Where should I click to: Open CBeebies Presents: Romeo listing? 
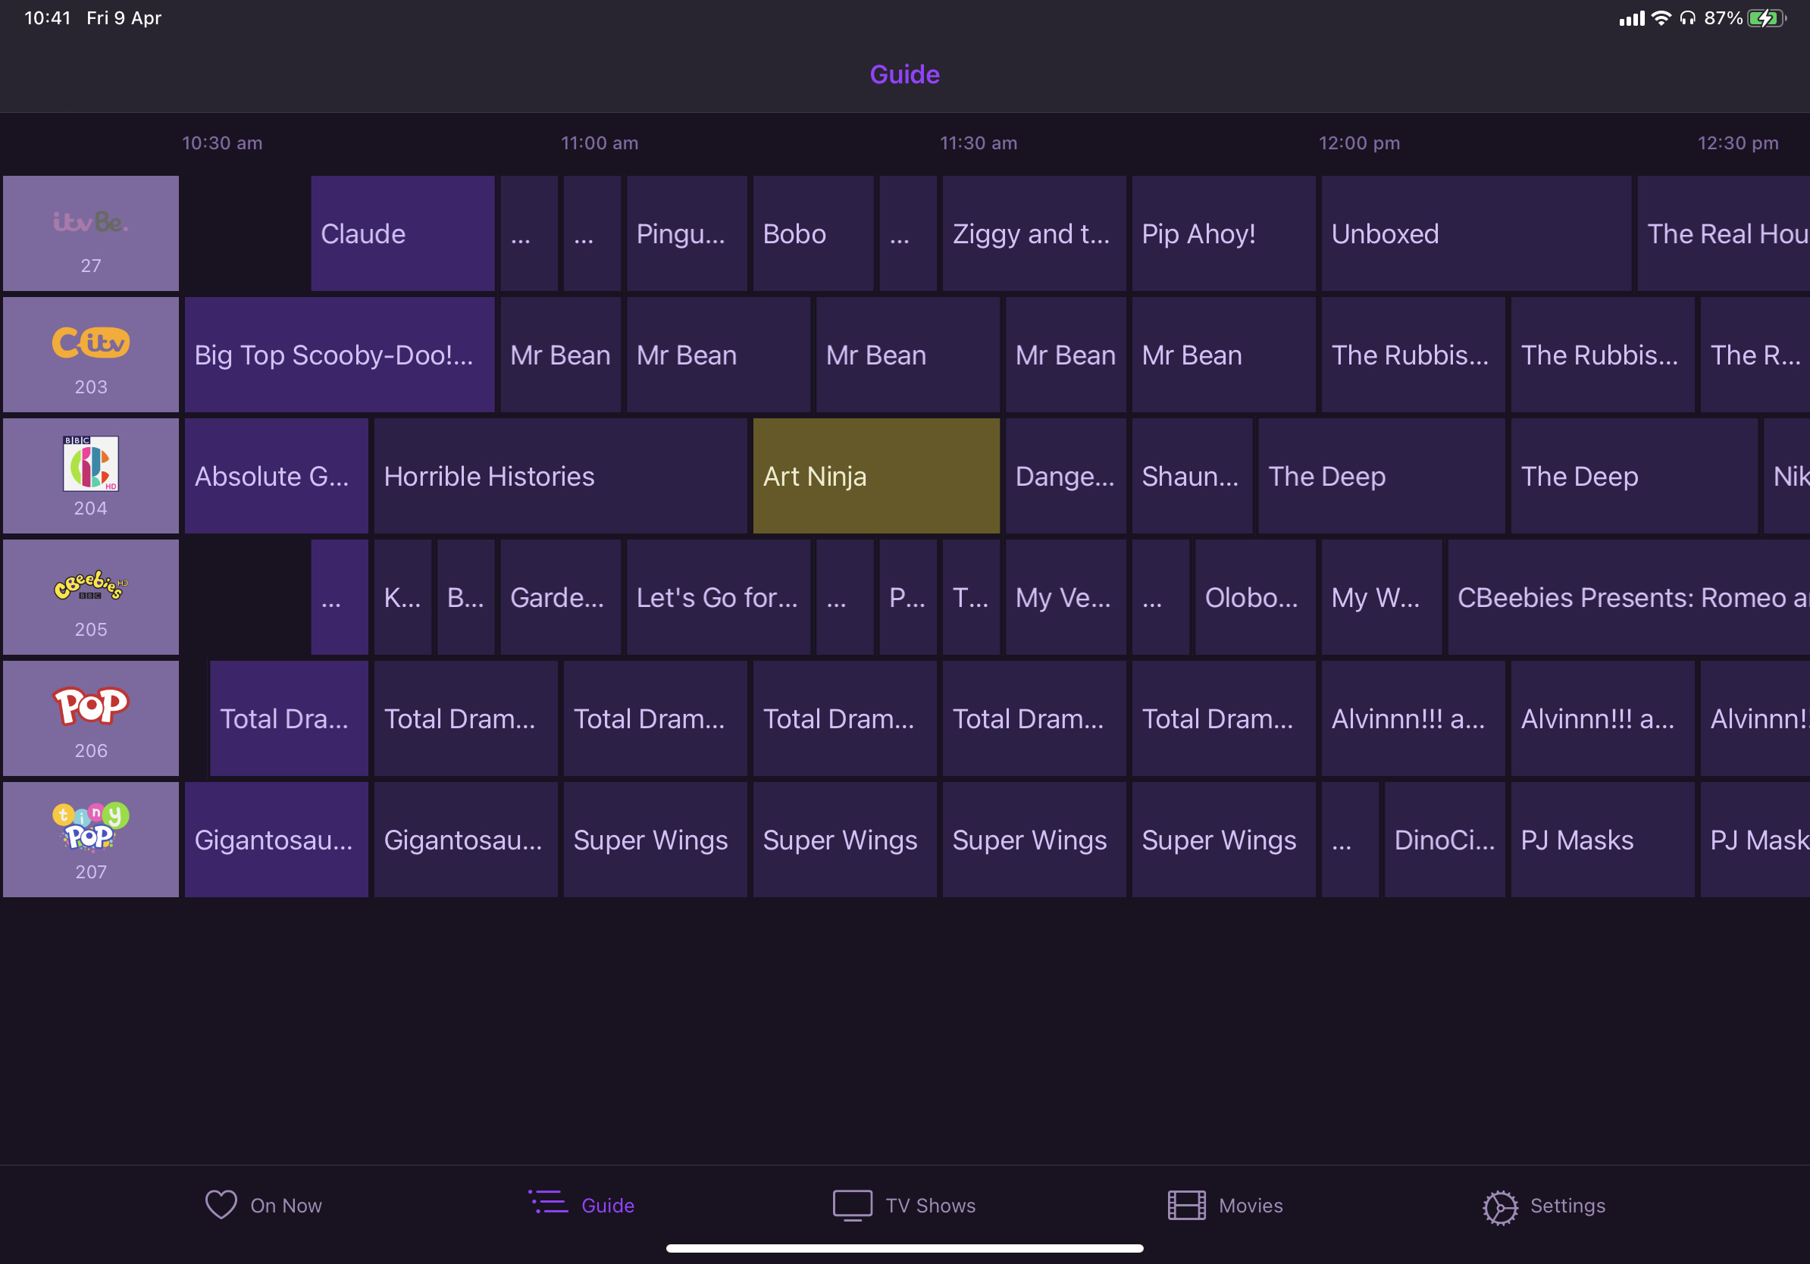1628,598
